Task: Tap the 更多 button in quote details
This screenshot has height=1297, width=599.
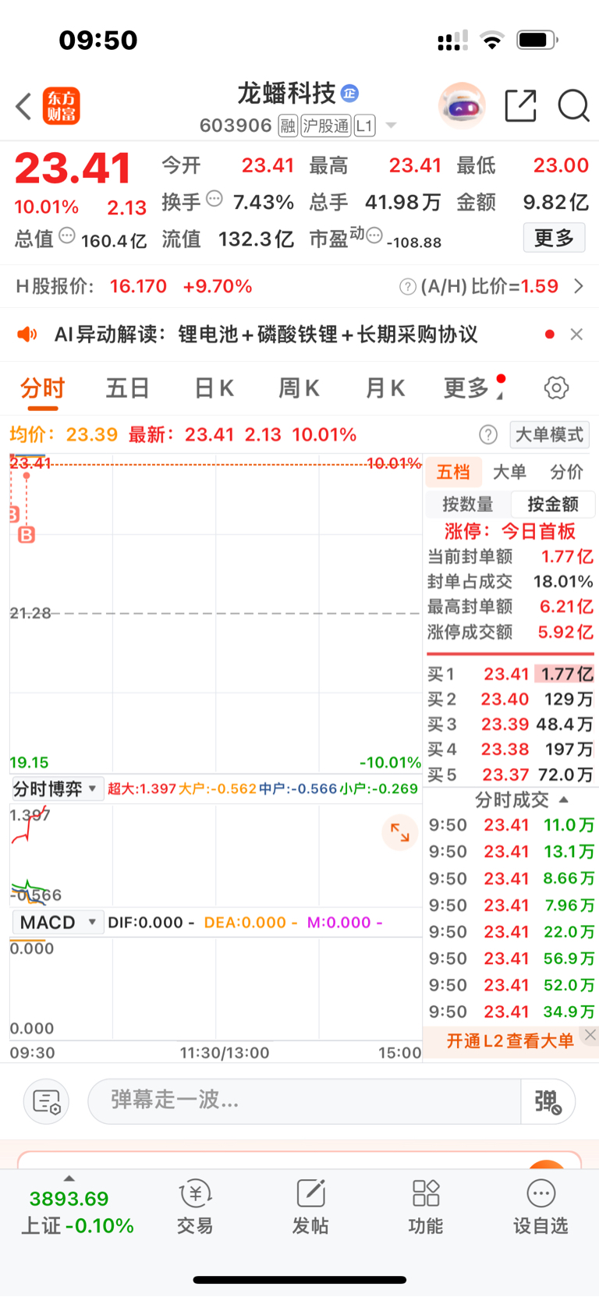Action: click(554, 237)
